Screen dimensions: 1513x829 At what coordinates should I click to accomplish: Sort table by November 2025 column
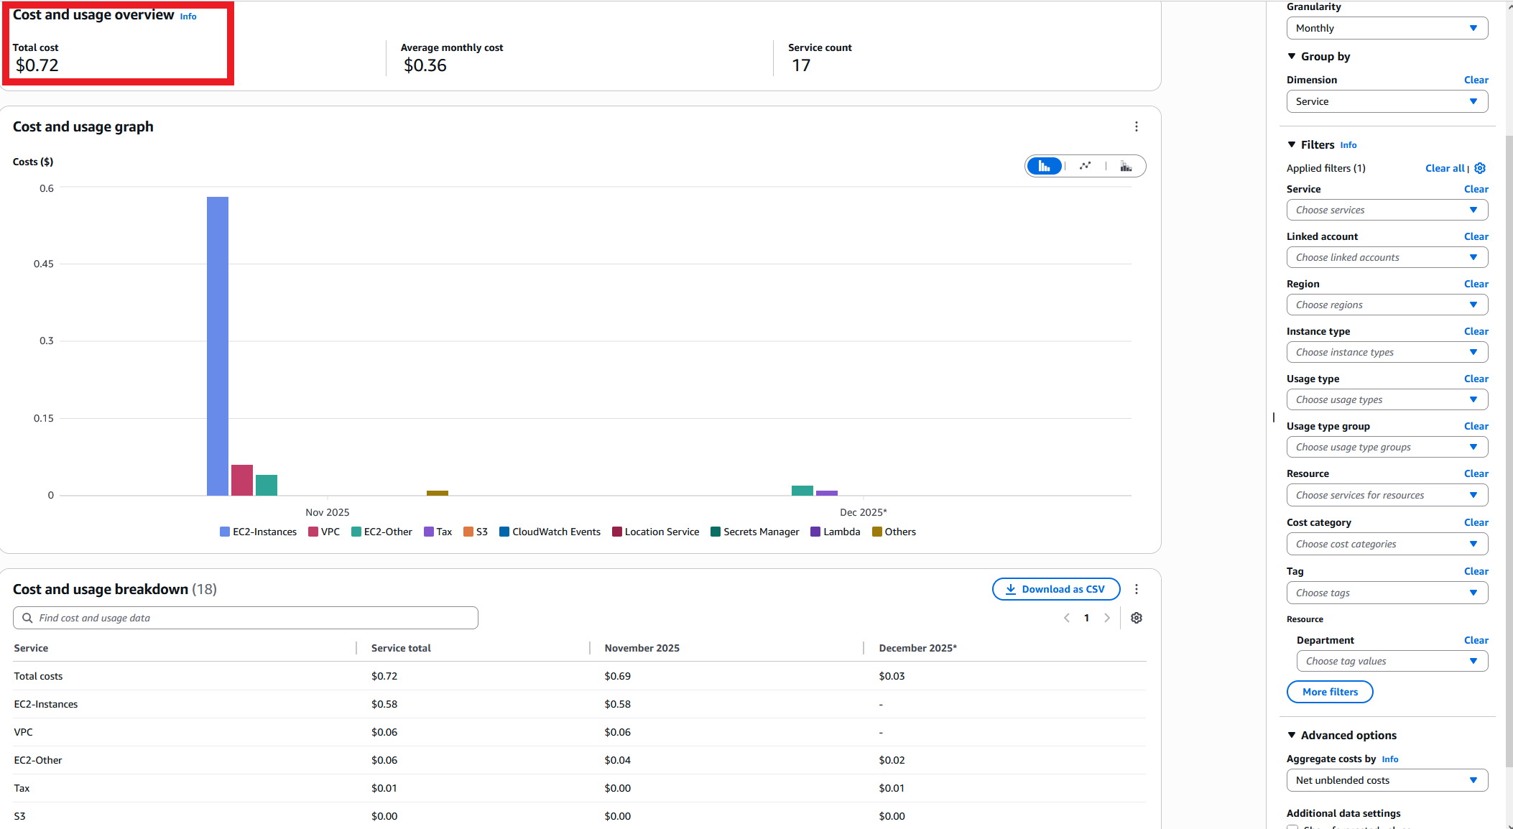pos(642,648)
